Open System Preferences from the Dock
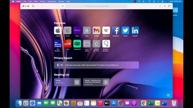Image resolution: width=193 pixels, height=108 pixels. coord(121,103)
